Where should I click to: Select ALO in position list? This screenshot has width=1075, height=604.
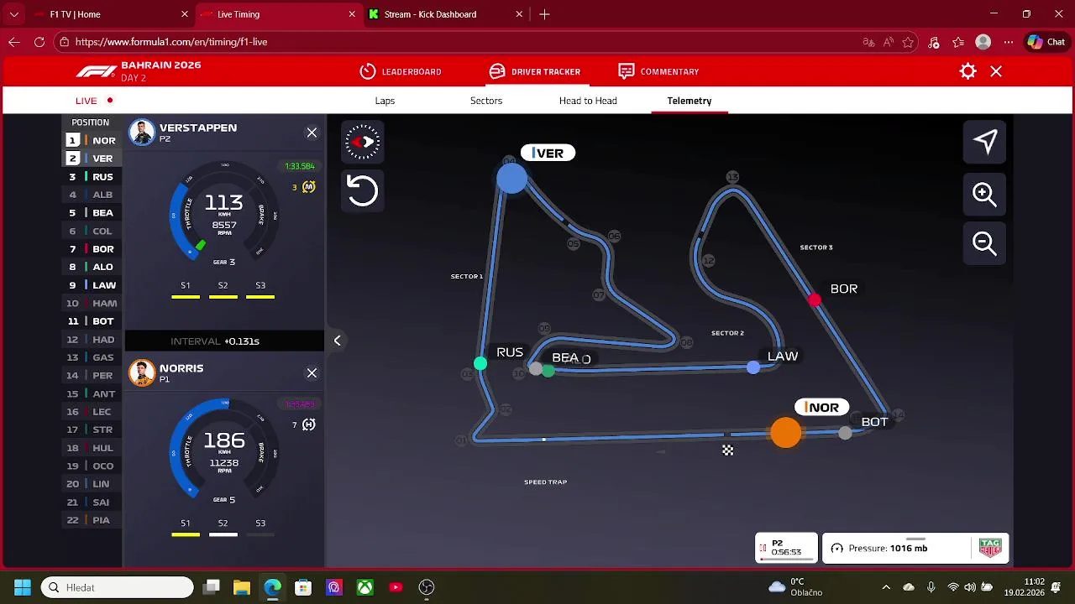[x=93, y=267]
